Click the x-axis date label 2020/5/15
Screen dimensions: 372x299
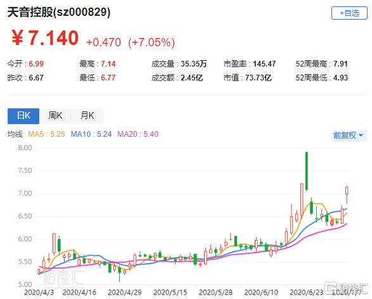point(170,293)
